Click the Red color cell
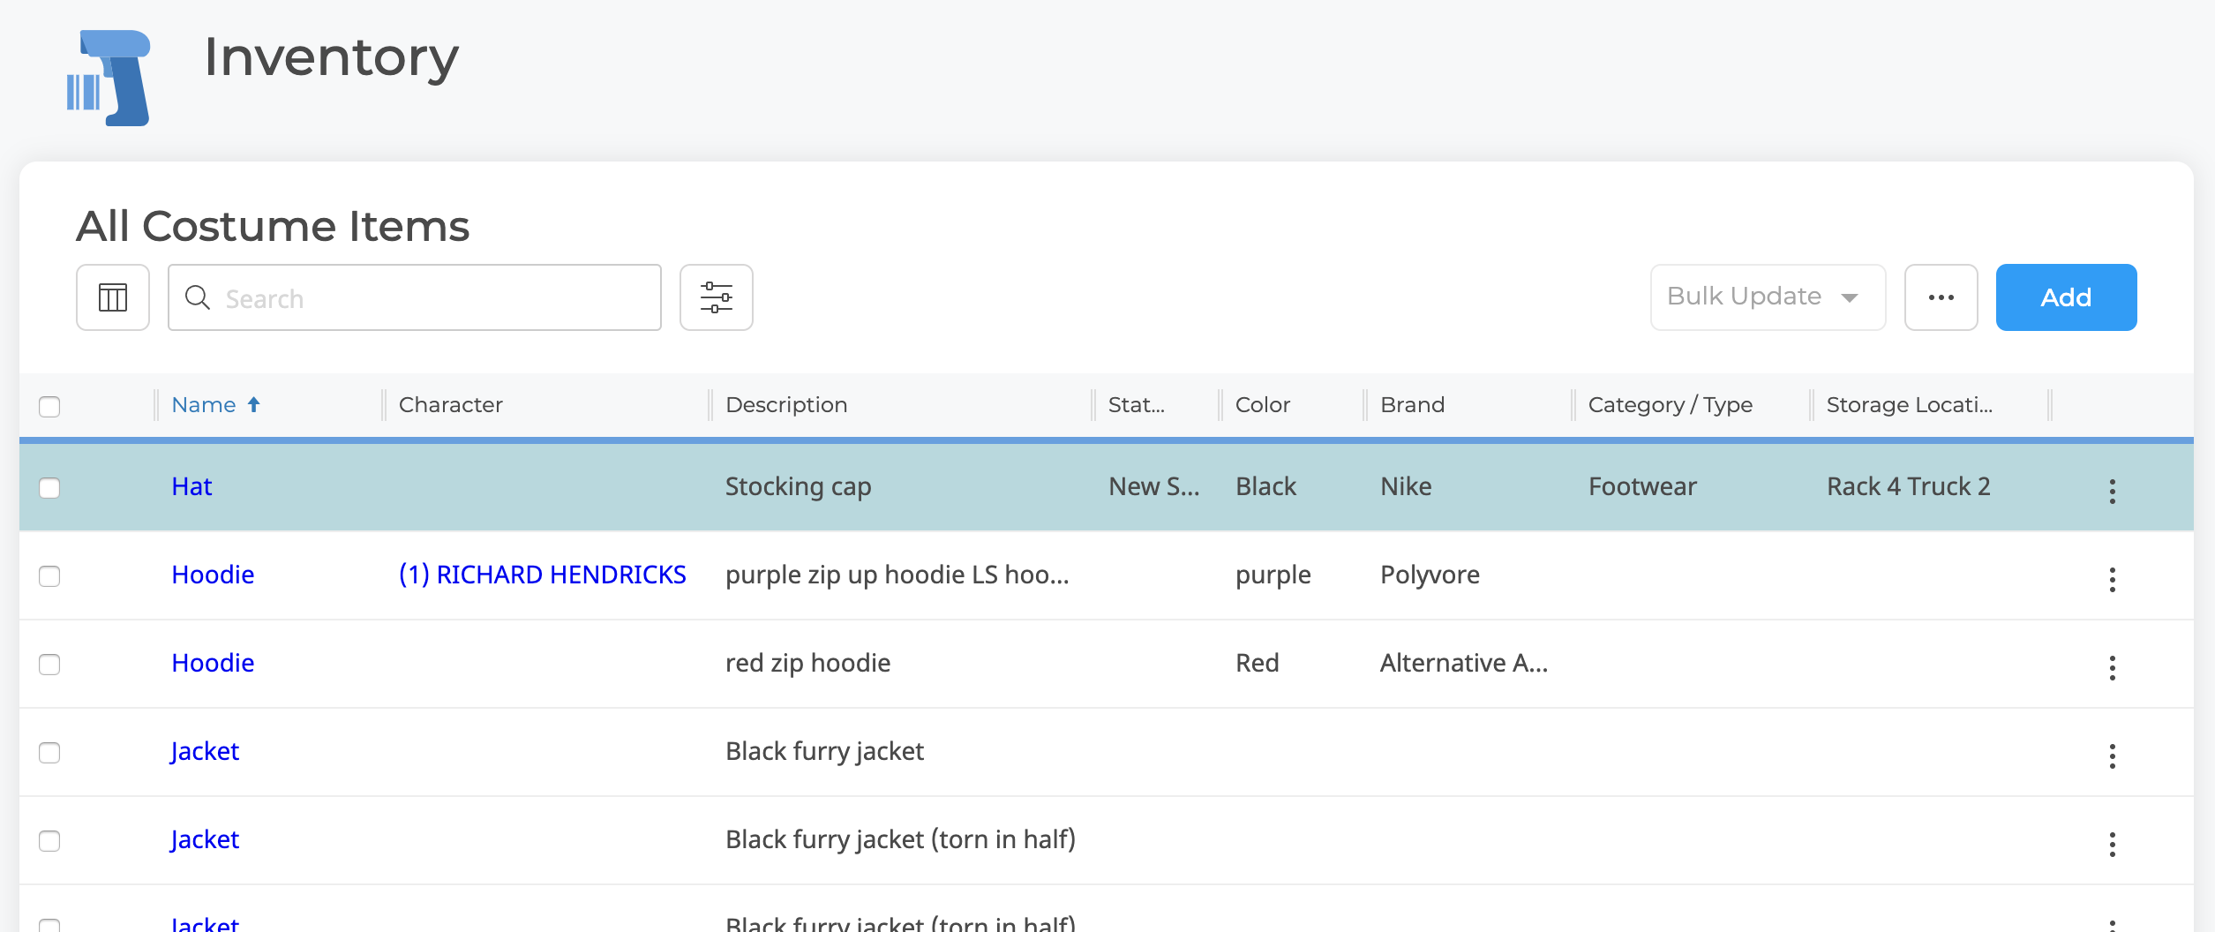 [1258, 663]
